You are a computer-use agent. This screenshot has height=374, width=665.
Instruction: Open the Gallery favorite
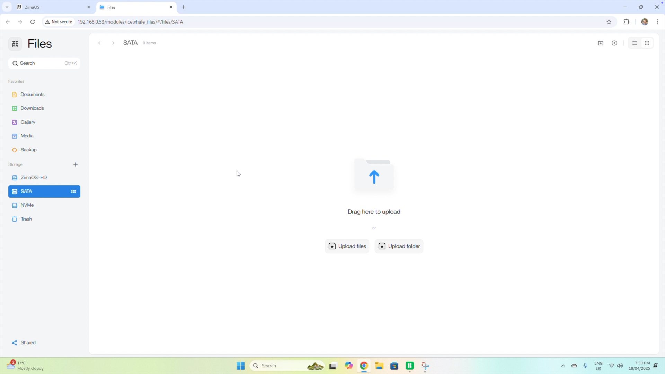(28, 122)
